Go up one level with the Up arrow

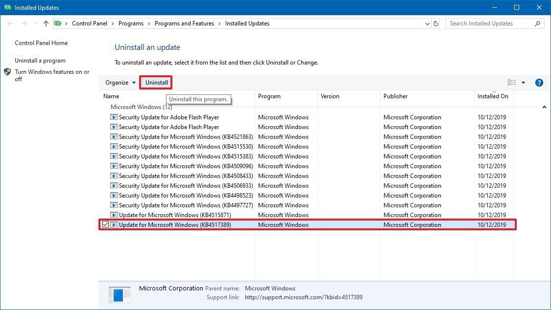46,23
